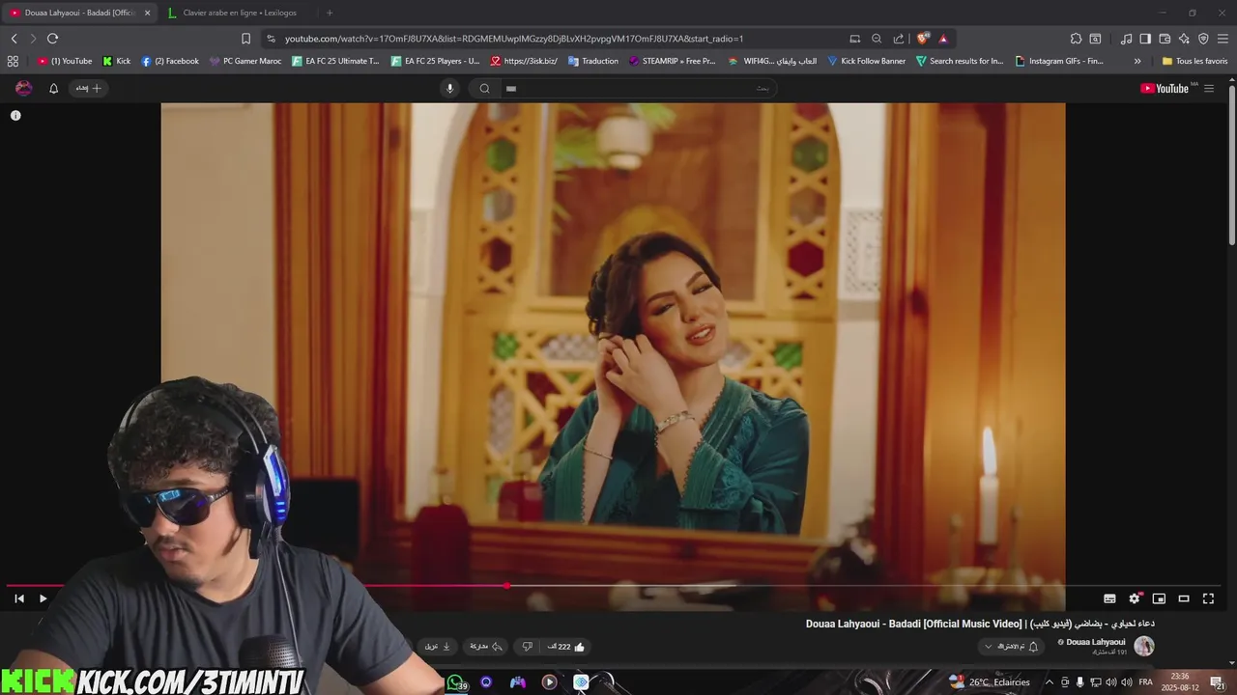
Task: Click the YouTube search magnifier button
Action: click(x=484, y=88)
